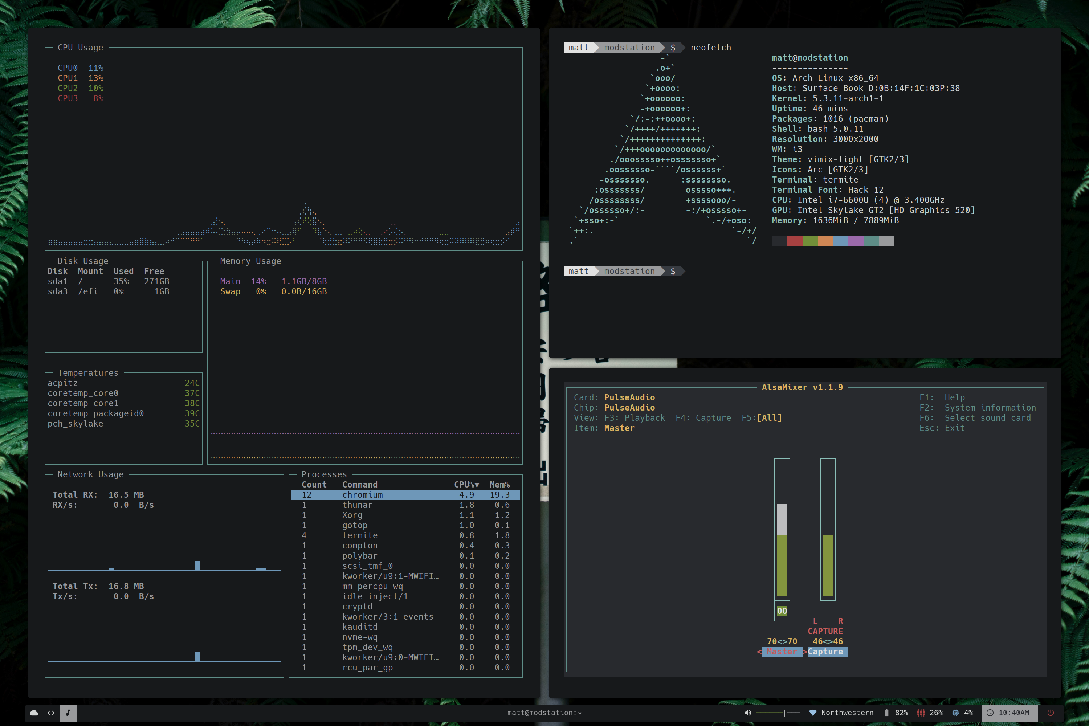
Task: Select the polybar process row
Action: click(405, 556)
